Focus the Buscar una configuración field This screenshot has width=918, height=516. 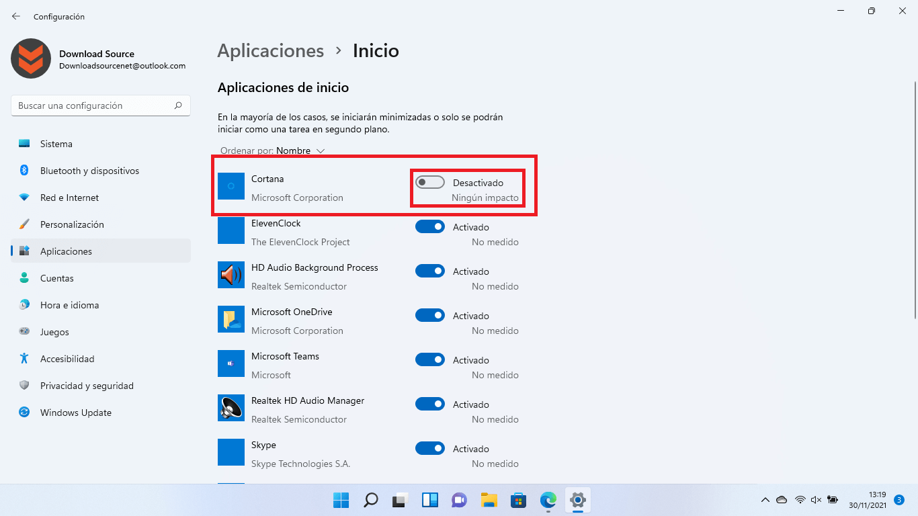[101, 105]
